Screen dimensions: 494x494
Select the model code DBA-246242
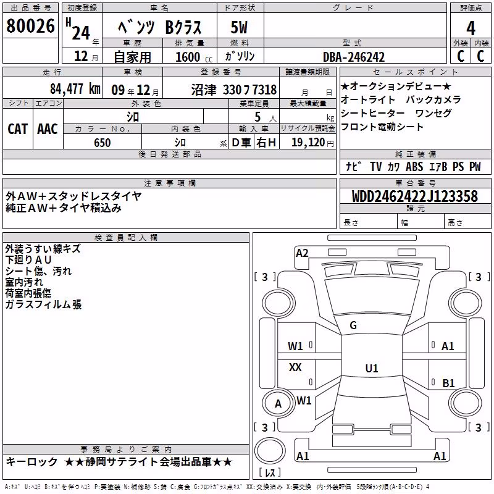pos(354,57)
